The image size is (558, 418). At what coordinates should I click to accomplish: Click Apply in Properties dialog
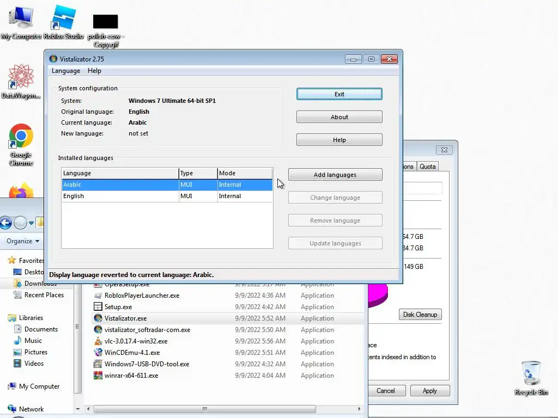429,391
